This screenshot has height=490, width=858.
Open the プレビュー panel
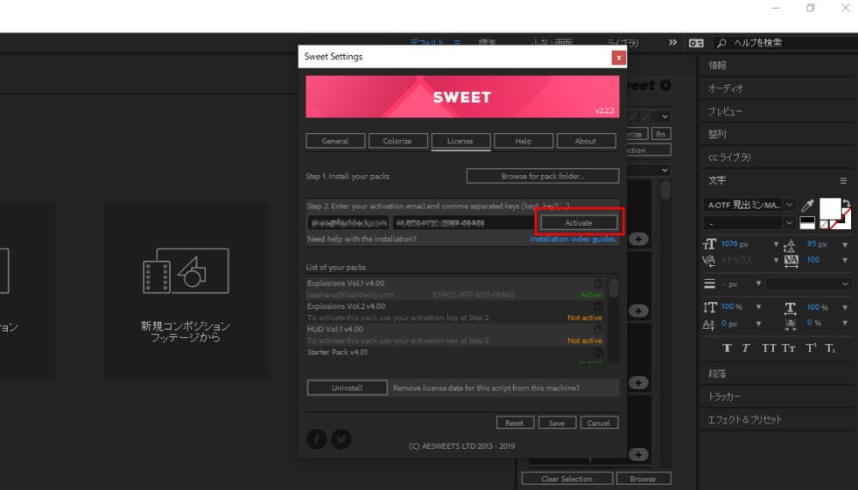725,111
